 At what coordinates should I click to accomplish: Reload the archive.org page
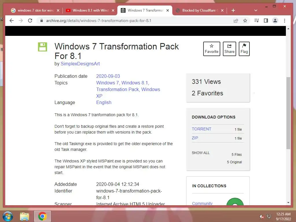click(x=30, y=21)
